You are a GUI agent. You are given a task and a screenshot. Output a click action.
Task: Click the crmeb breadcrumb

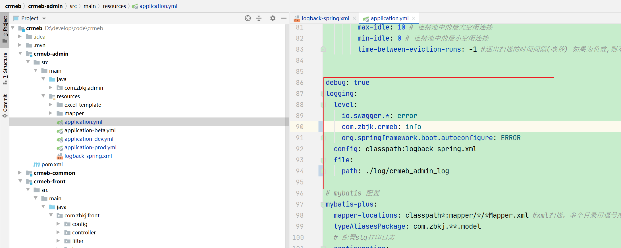(13, 6)
